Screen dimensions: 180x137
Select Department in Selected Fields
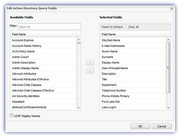[x=133, y=85]
